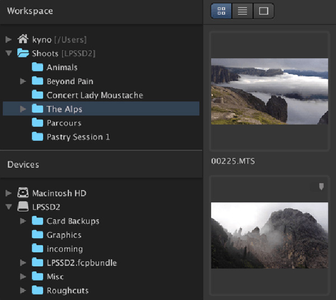Click the Macintosh HD label
The image size is (336, 300).
coord(59,193)
